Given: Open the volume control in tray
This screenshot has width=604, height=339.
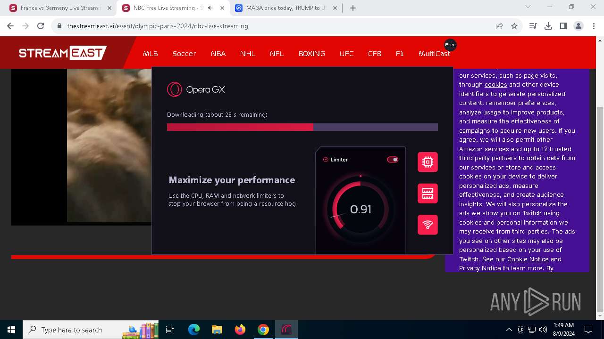Looking at the screenshot, I should point(543,330).
